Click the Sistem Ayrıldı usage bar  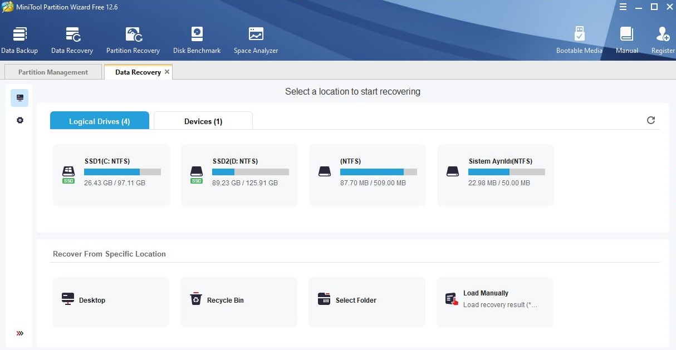click(x=507, y=172)
